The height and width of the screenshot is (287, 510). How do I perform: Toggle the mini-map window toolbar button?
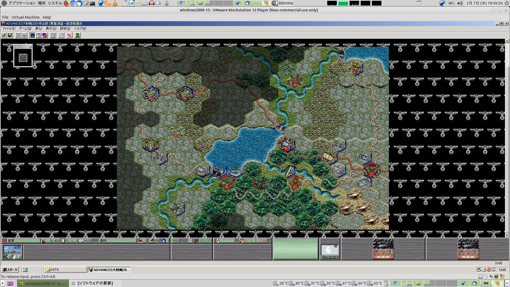tap(39, 35)
